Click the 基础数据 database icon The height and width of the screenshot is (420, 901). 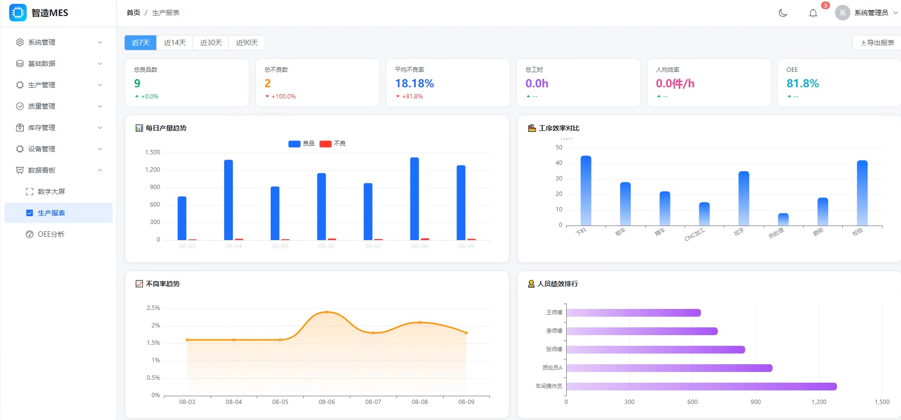[x=20, y=64]
